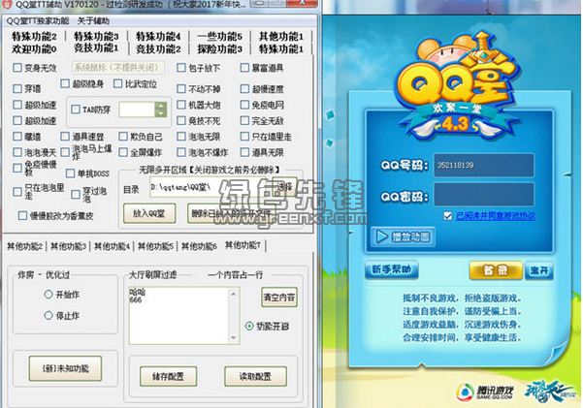
Task: Toggle 全屏爆炸 checkbox
Action: (x=122, y=152)
